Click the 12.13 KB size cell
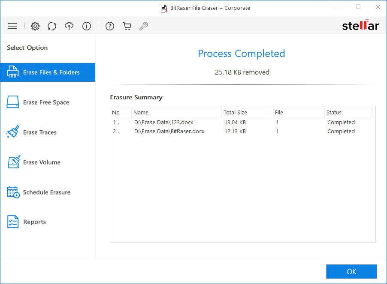 [x=235, y=132]
